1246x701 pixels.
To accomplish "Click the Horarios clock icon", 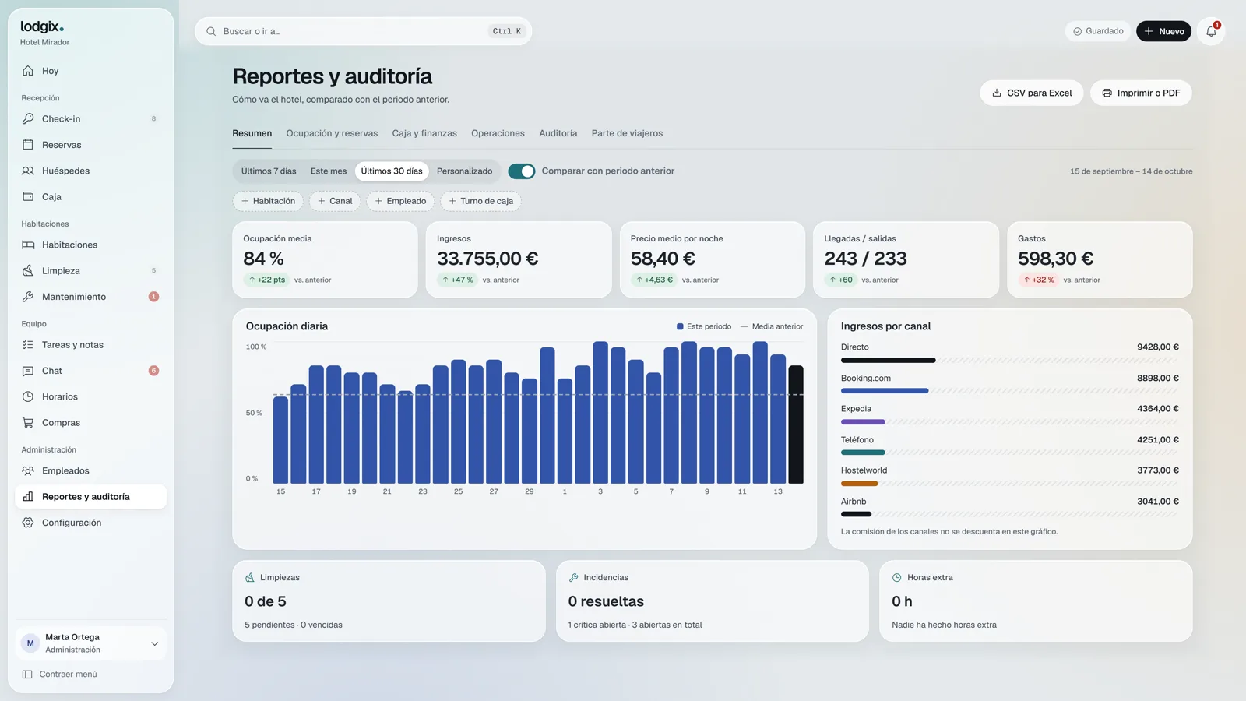I will click(28, 396).
